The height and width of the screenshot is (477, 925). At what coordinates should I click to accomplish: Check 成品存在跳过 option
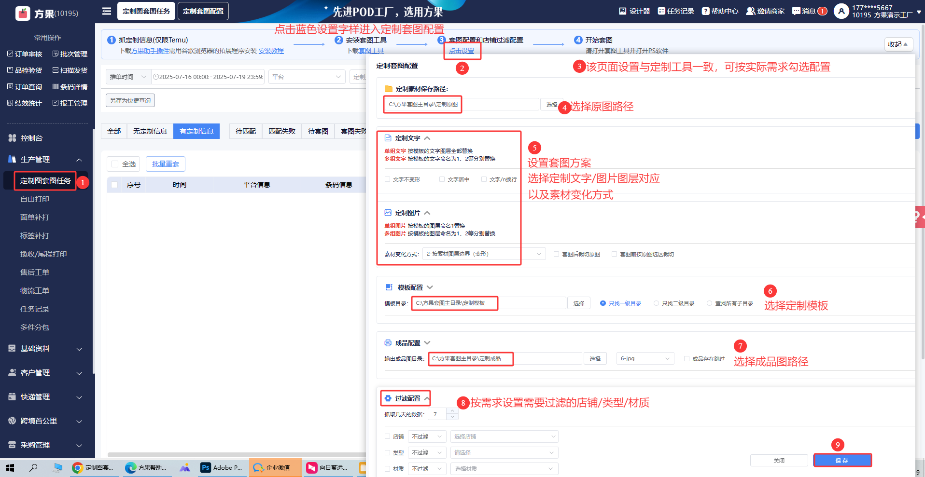(x=687, y=359)
